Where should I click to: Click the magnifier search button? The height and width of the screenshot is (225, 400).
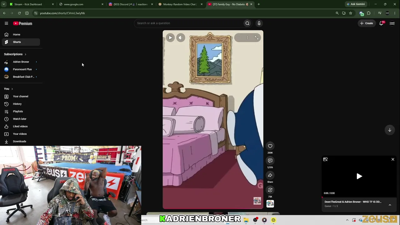pos(247,23)
